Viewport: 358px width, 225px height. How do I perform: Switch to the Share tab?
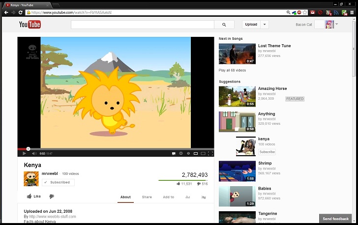(147, 197)
